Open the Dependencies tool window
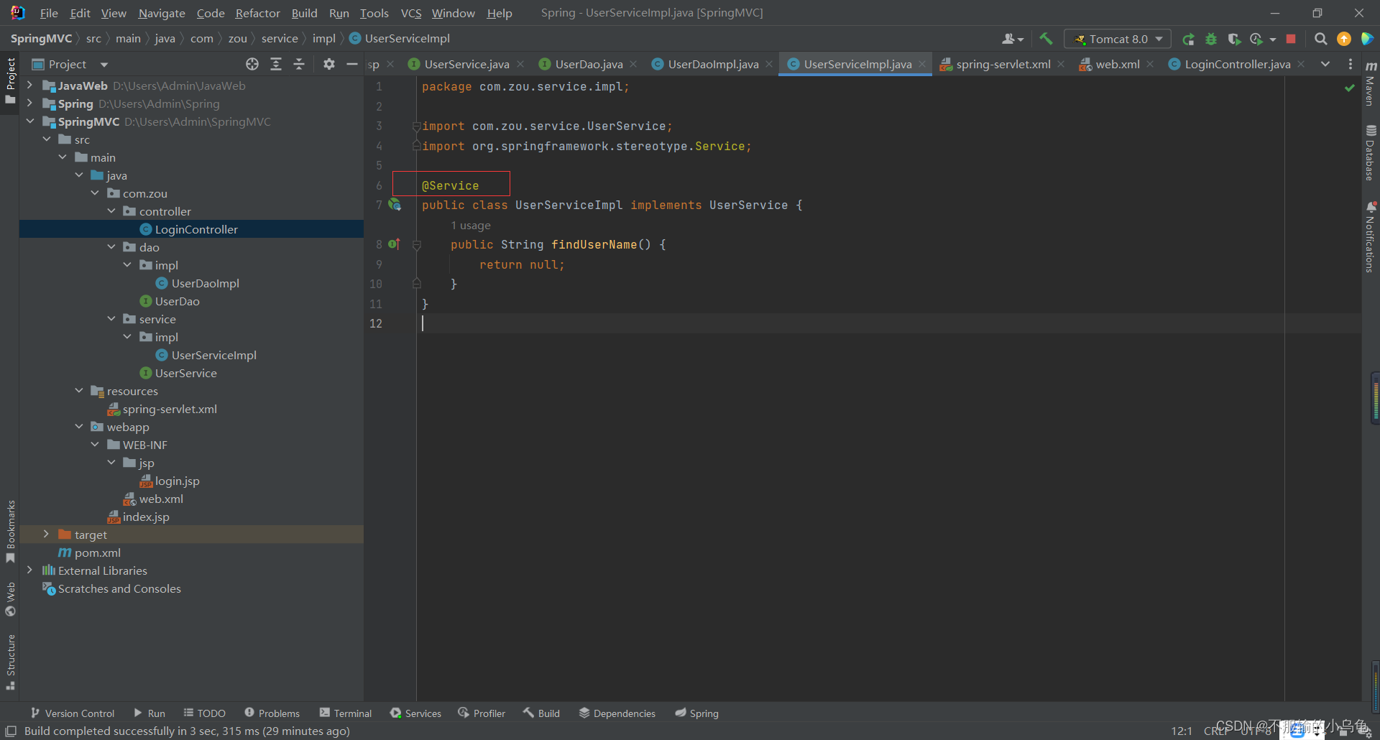Screen dimensions: 1380x740 click(617, 713)
